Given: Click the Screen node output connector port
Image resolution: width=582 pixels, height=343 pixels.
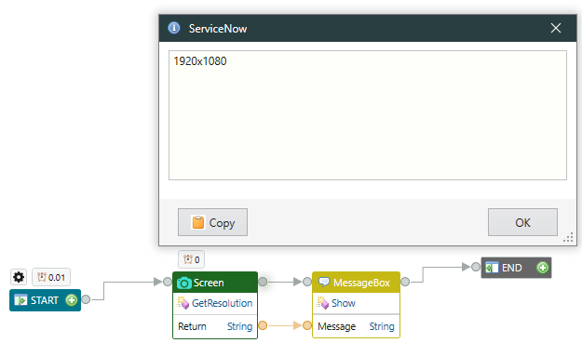Looking at the screenshot, I should click(x=263, y=282).
